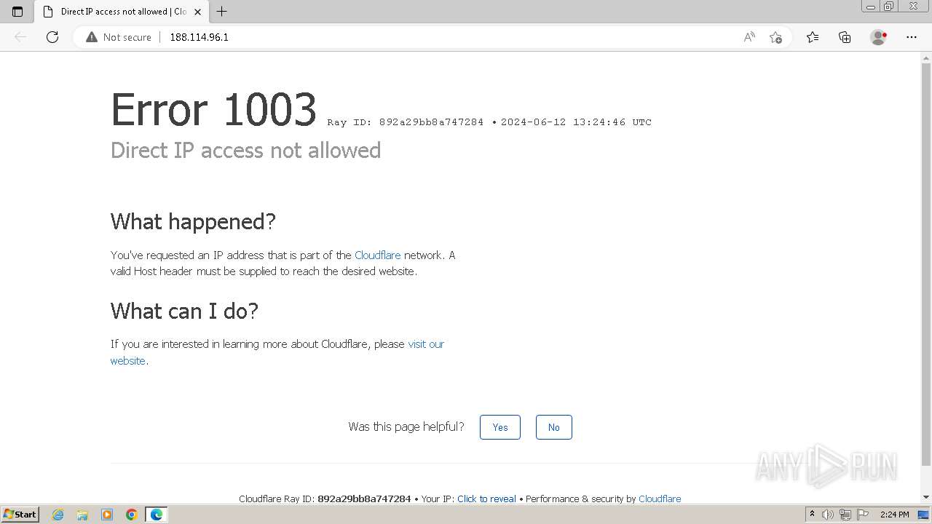Restore down the browser window
This screenshot has width=932, height=524.
point(889,6)
